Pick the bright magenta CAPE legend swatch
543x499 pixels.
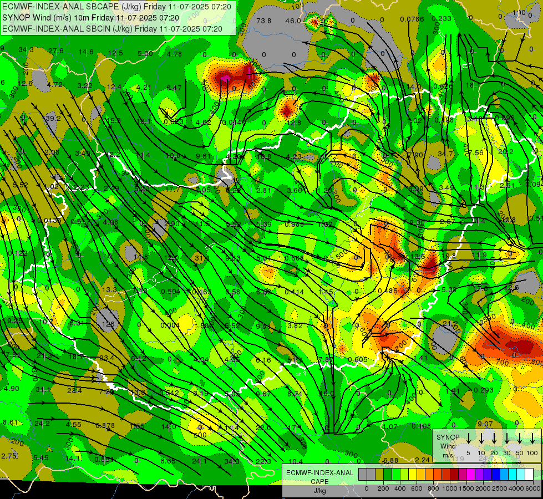(471, 474)
